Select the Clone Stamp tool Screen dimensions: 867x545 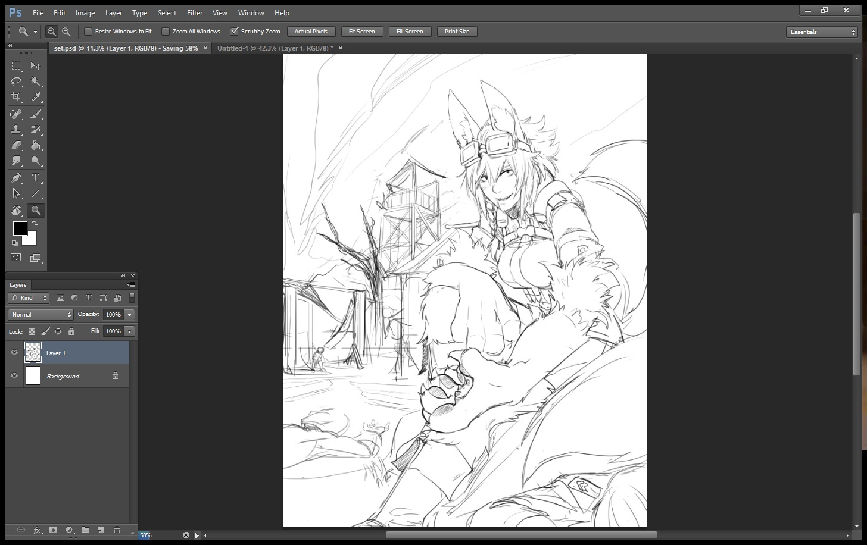[x=16, y=130]
